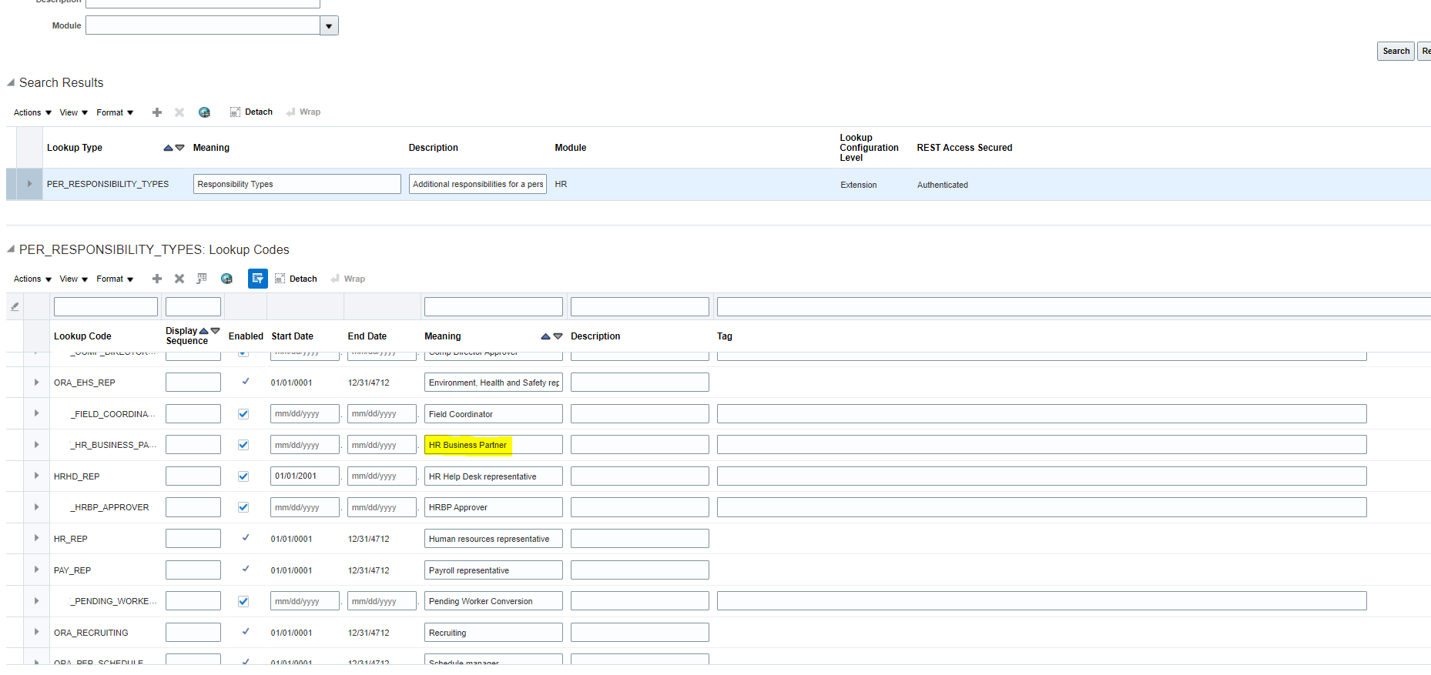
Task: Click the 01/01/2001 start date field
Action: tap(305, 476)
